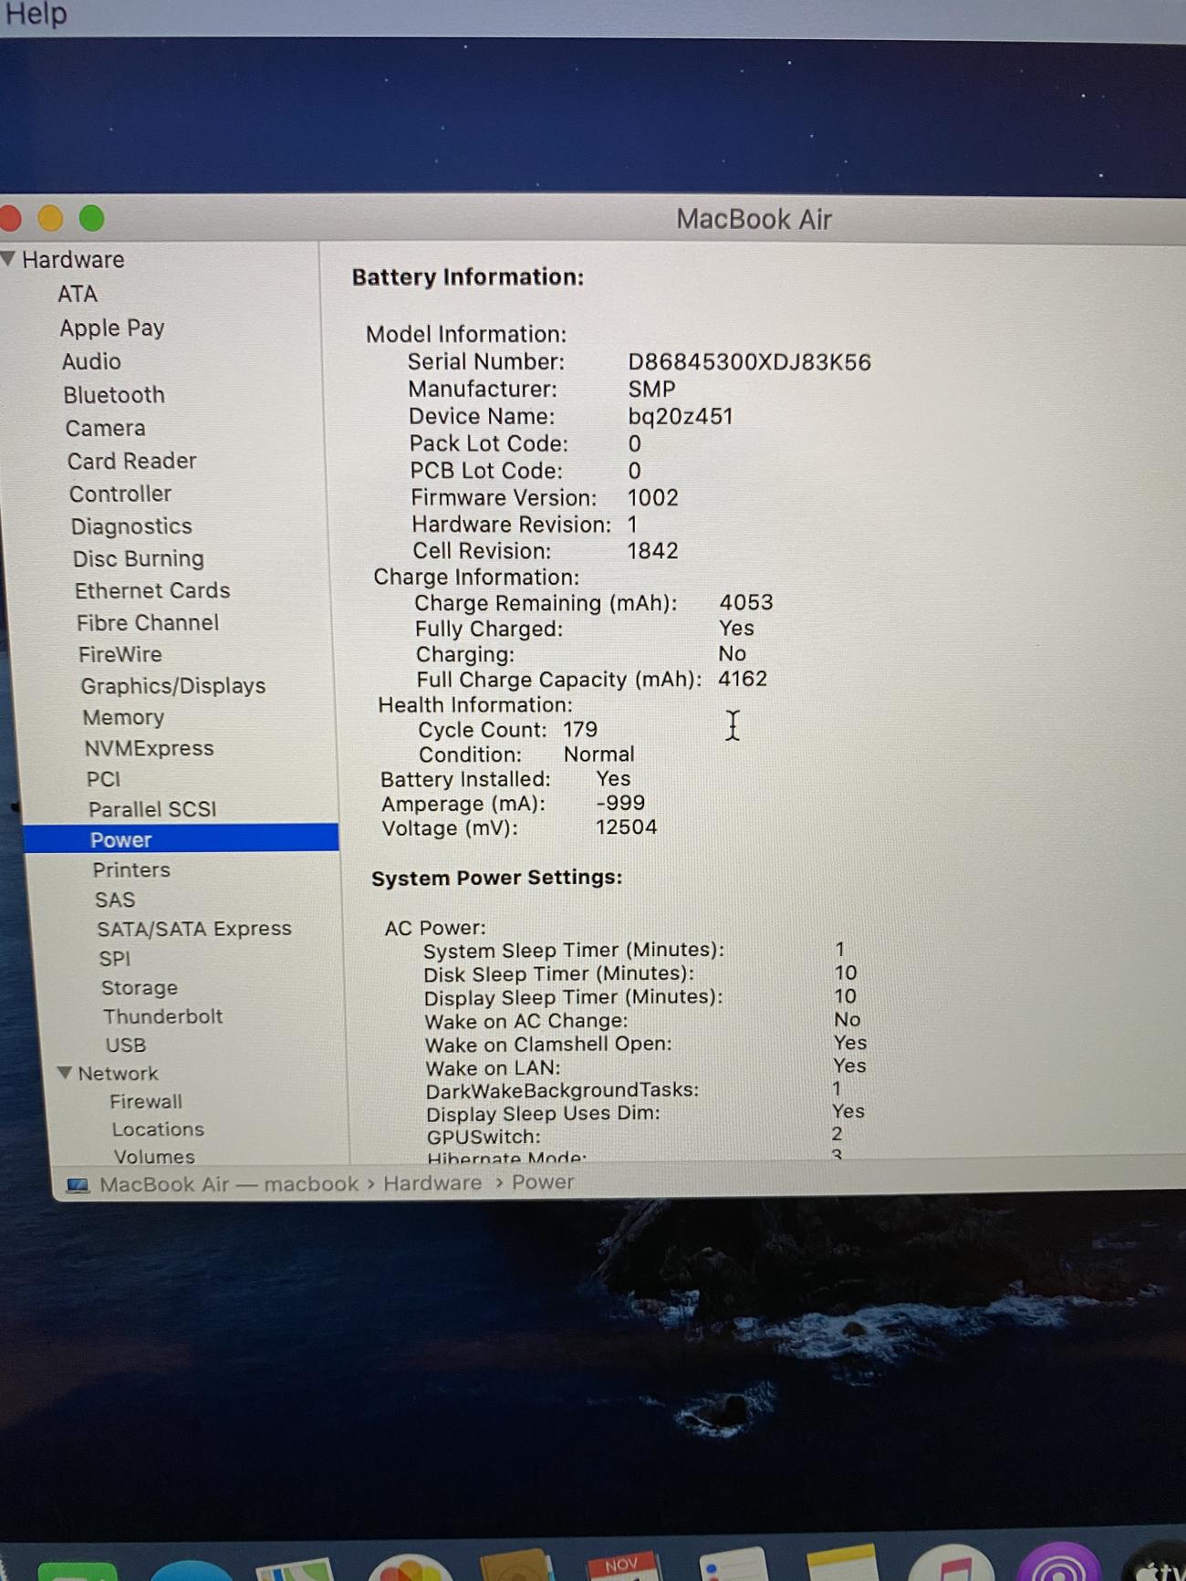Image resolution: width=1186 pixels, height=1581 pixels.
Task: Launch the Podcasts app from the dock
Action: 1058,1565
